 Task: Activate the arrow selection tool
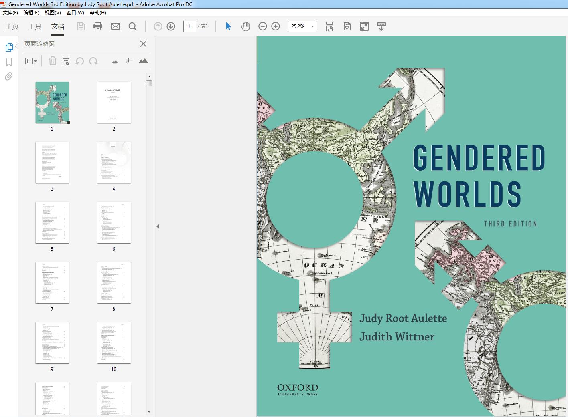click(228, 26)
